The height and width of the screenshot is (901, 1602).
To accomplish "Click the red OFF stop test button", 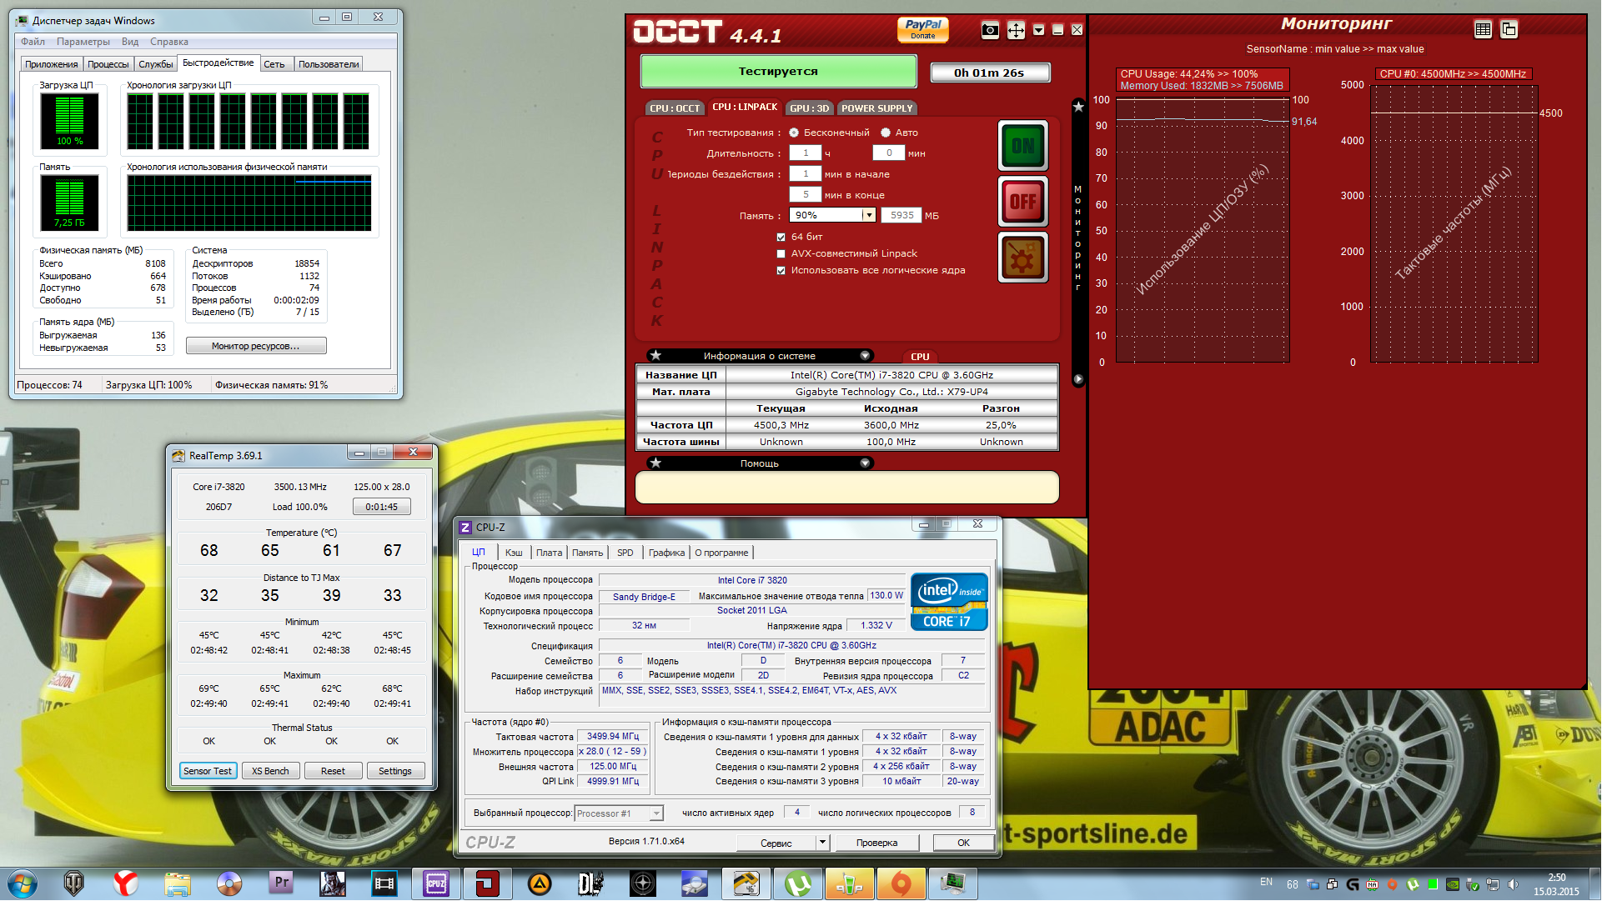I will tap(1022, 201).
